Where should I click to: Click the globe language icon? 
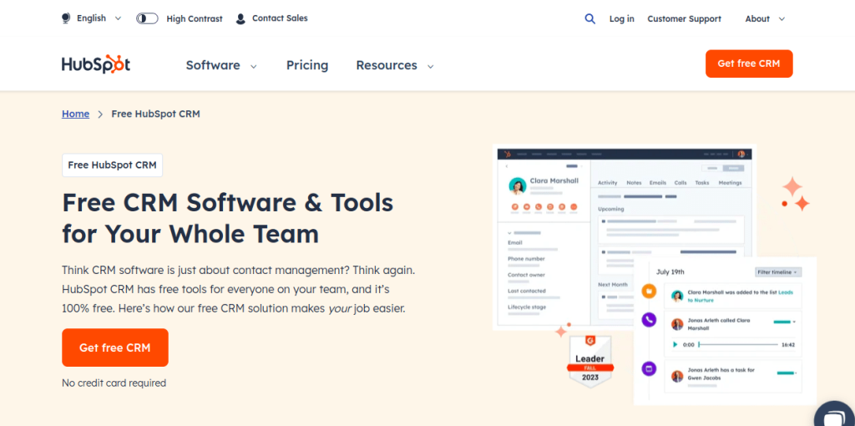click(x=66, y=18)
